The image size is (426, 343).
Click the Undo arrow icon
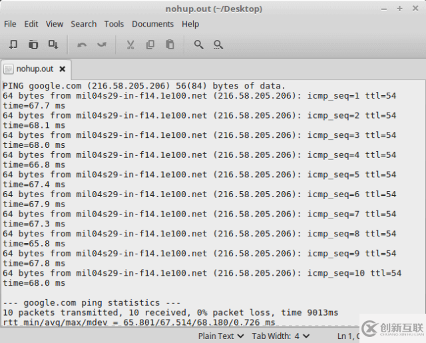point(82,45)
